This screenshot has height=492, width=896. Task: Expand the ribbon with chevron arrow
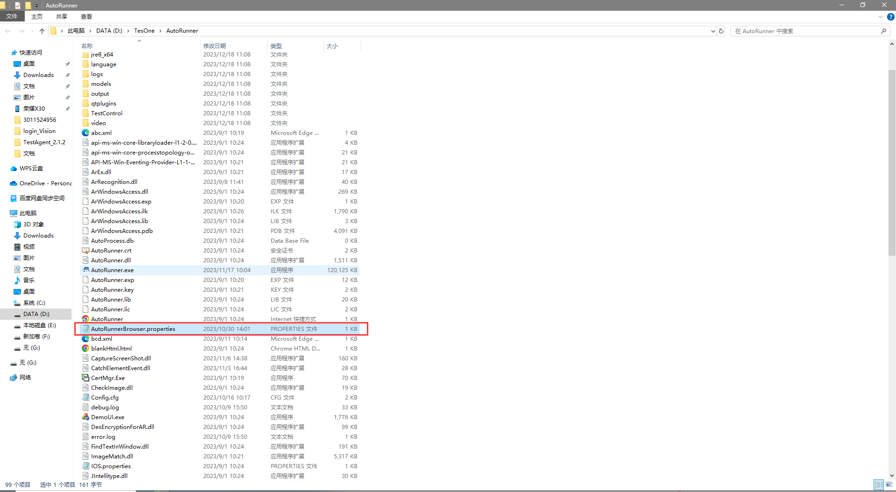coord(881,17)
